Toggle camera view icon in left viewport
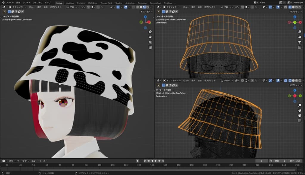This screenshot has height=175, width=305. 150,42
